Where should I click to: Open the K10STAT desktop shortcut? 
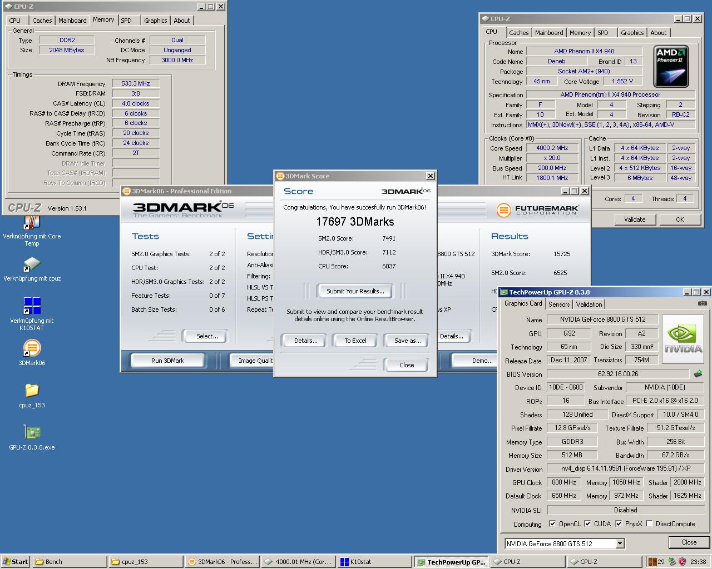tap(32, 313)
